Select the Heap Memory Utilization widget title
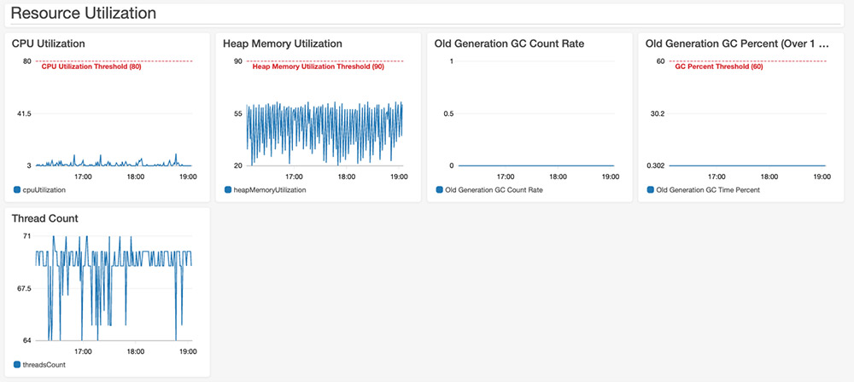Viewport: 854px width, 382px height. 283,43
